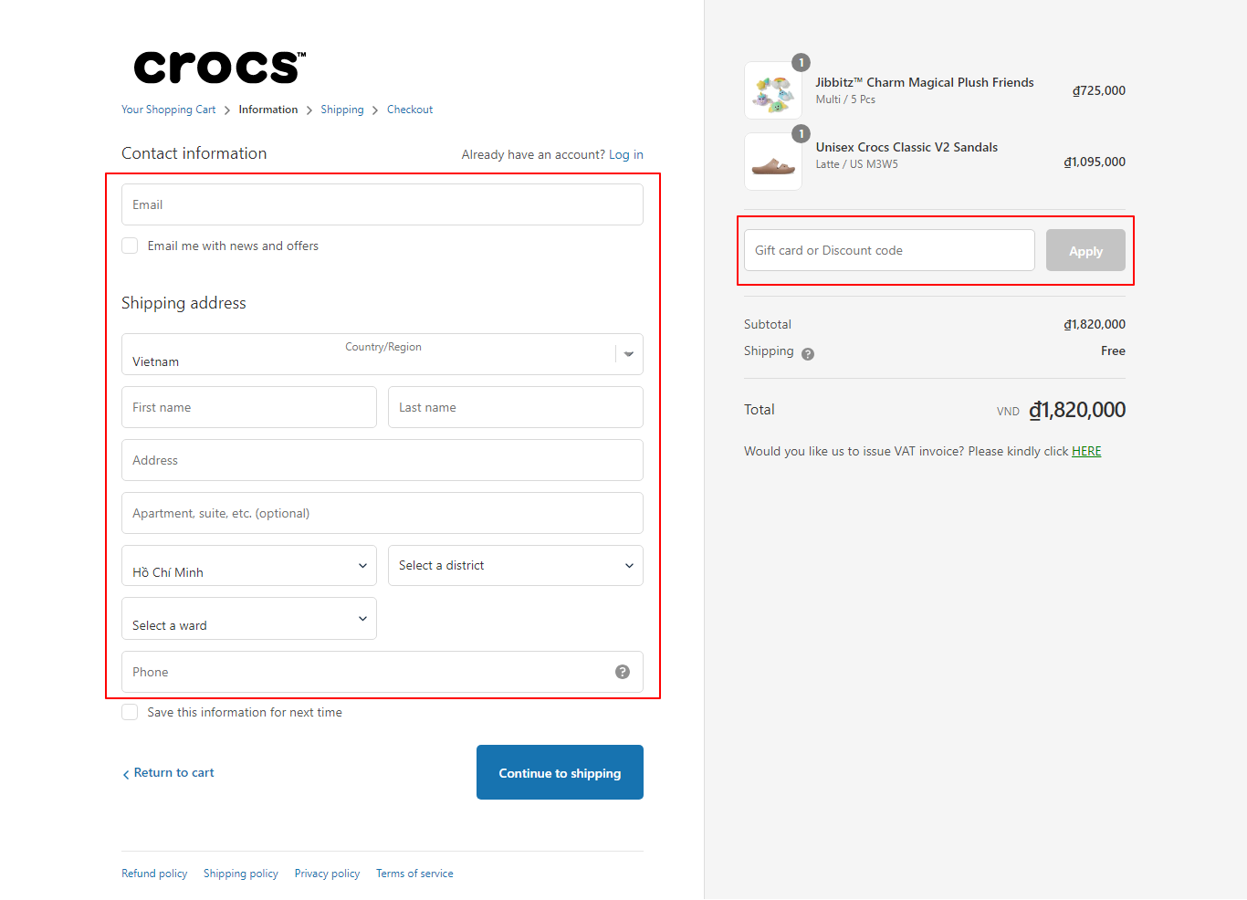1247x900 pixels.
Task: Click the Shipping help question mark icon
Action: [808, 354]
